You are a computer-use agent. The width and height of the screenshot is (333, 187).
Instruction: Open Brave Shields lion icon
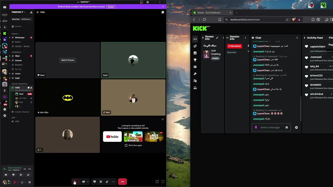coord(294,19)
